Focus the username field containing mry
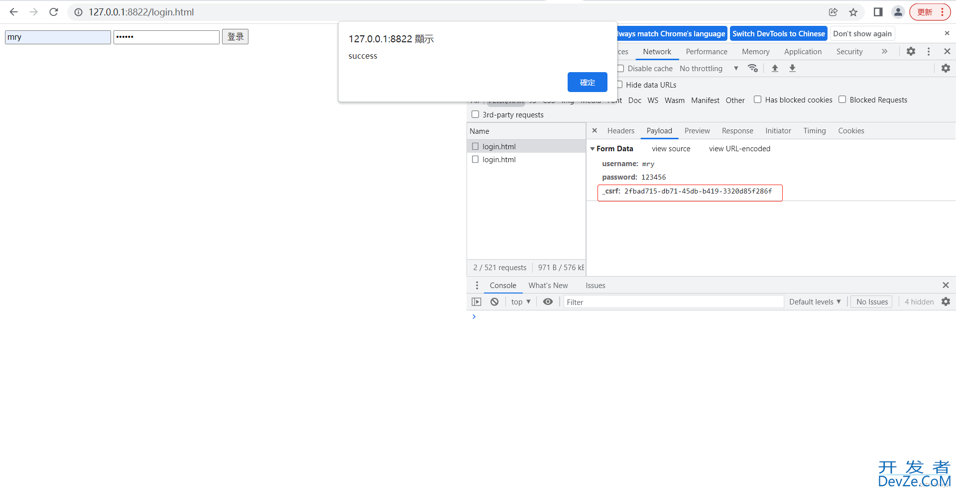956x492 pixels. 58,37
